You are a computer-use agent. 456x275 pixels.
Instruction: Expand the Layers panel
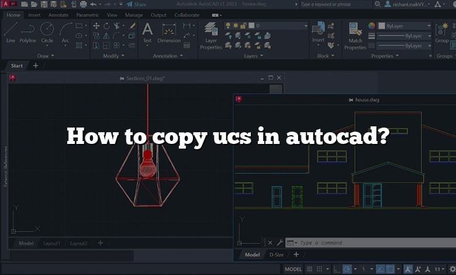click(253, 56)
